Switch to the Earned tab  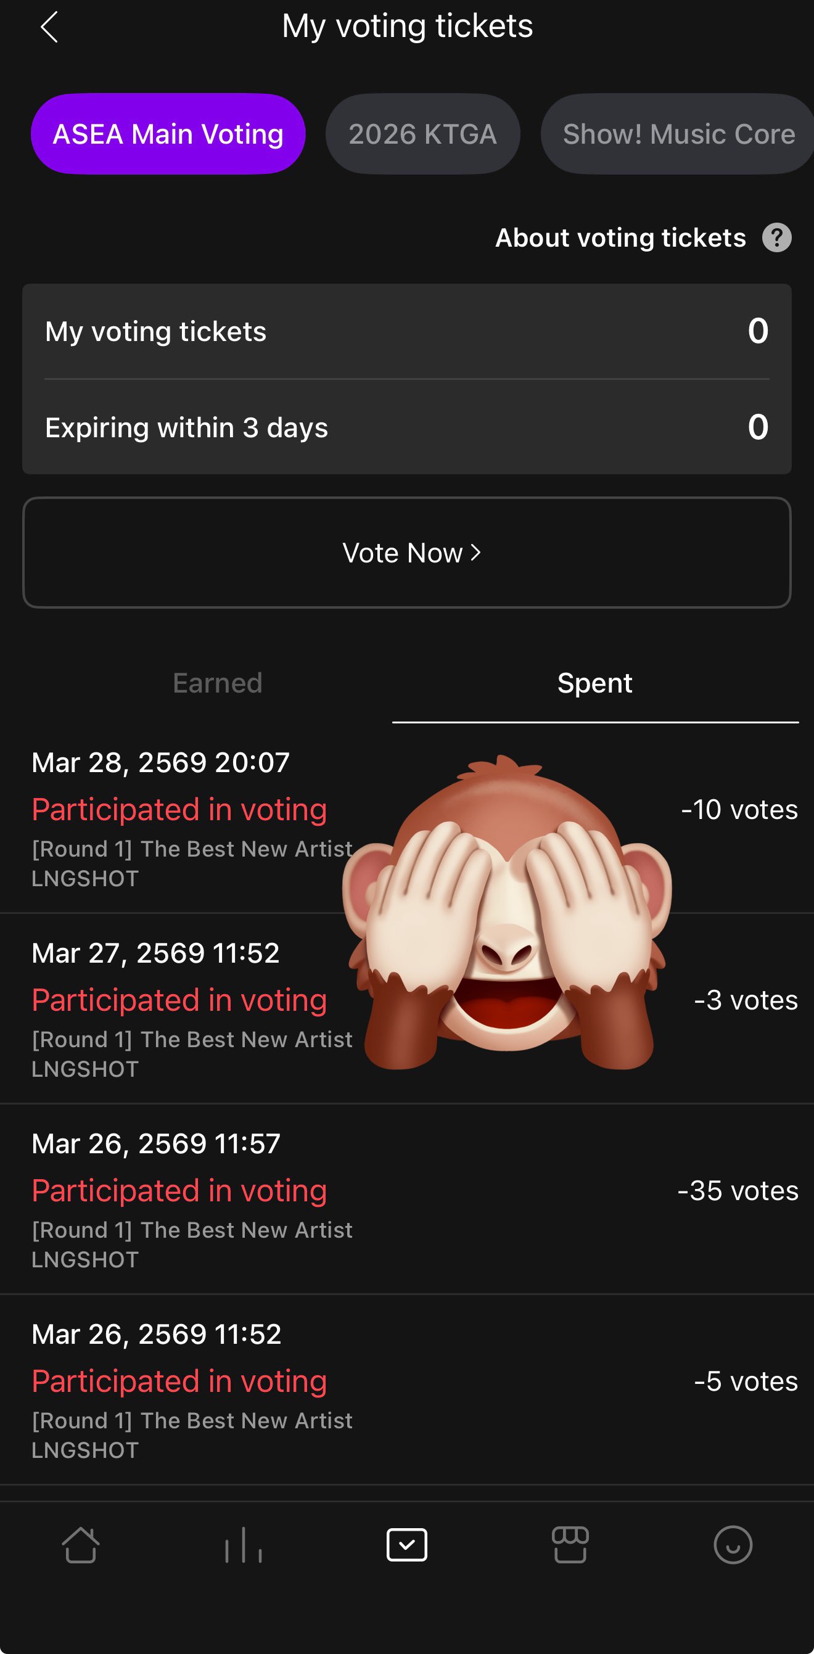(218, 683)
